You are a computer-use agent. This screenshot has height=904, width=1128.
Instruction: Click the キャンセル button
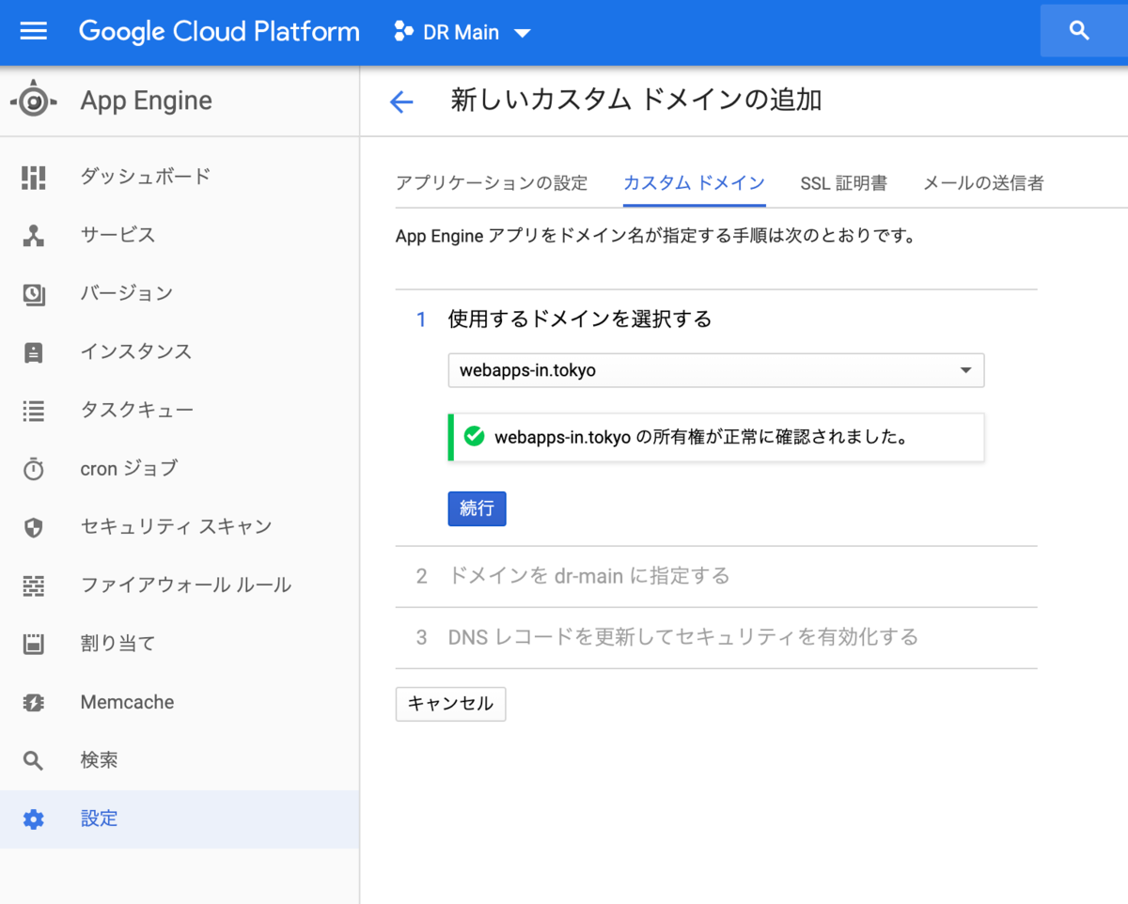click(x=451, y=704)
